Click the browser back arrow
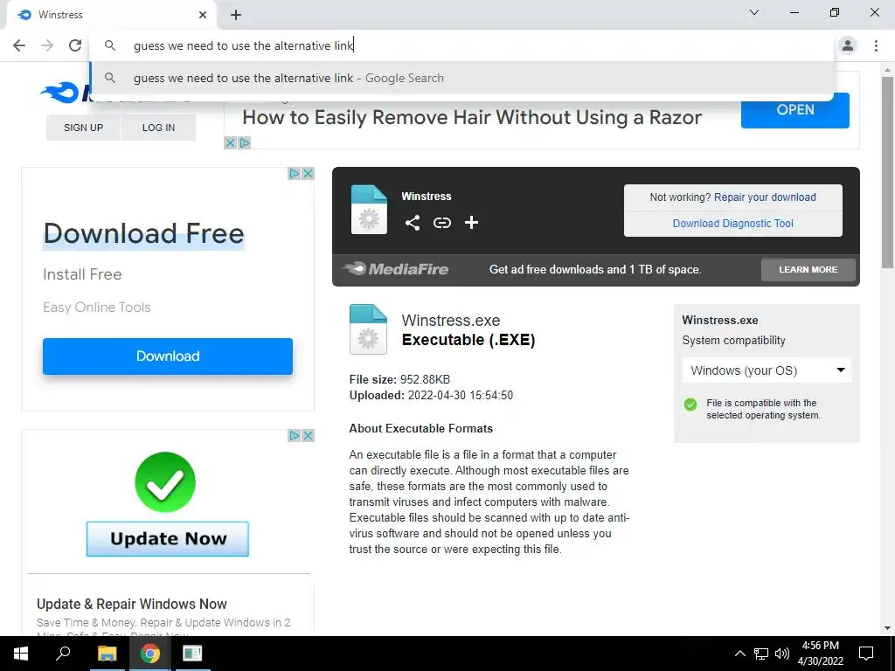 pos(19,45)
